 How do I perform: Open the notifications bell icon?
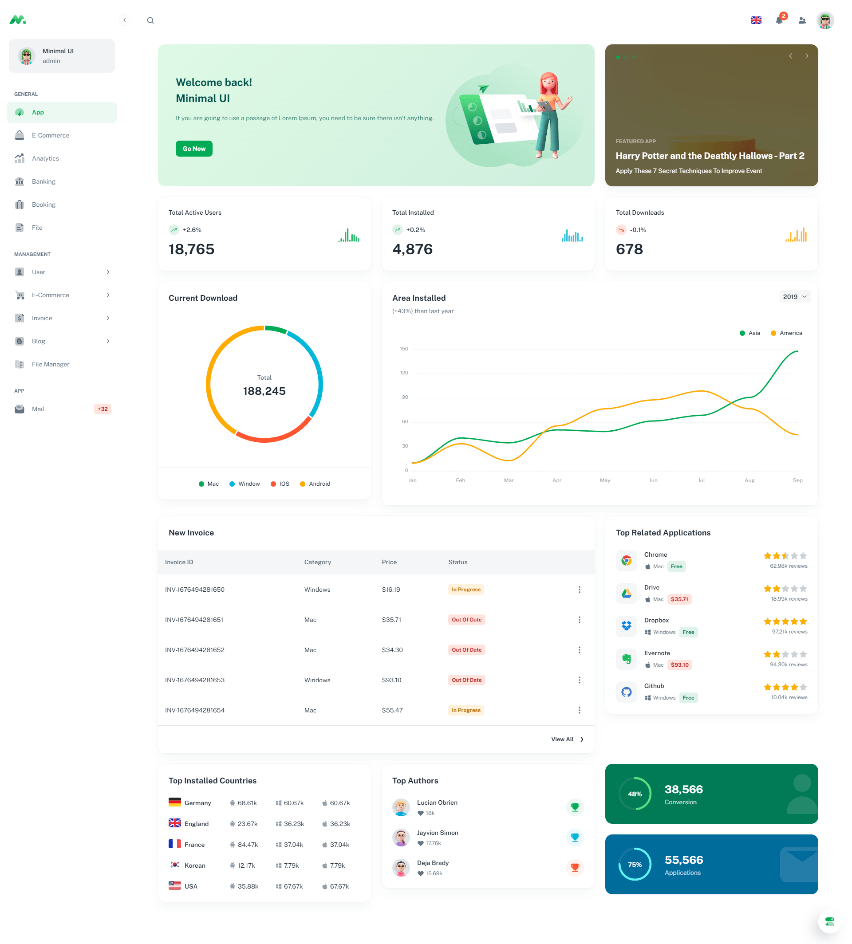point(779,20)
